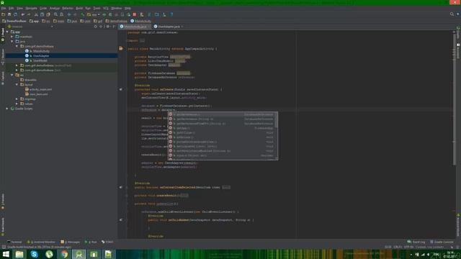Open the Edit menu
The width and height of the screenshot is (461, 259).
click(x=12, y=8)
